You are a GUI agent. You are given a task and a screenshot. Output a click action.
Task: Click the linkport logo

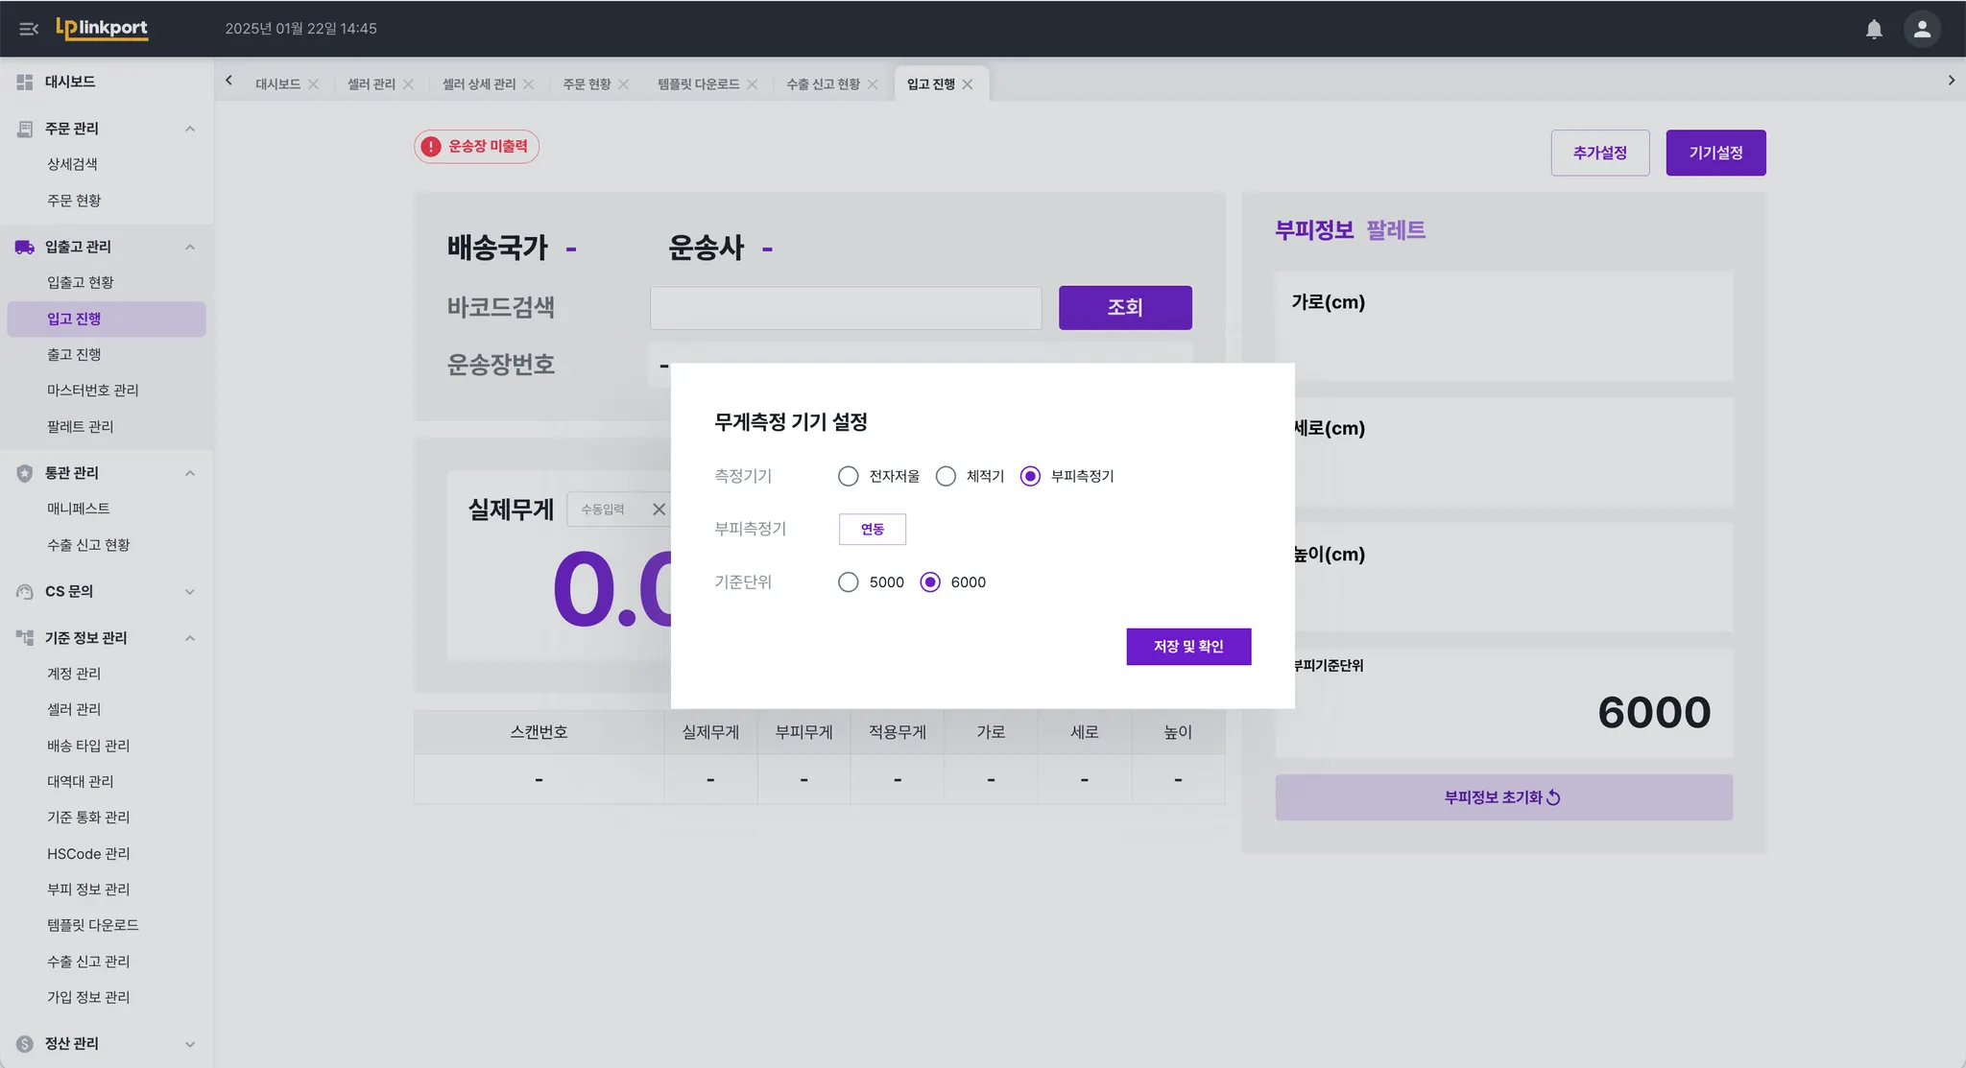(102, 29)
